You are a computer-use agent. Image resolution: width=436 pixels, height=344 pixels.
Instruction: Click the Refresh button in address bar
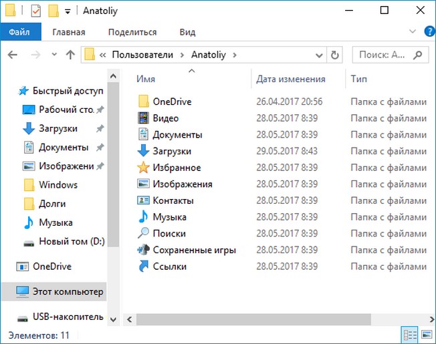coord(335,55)
